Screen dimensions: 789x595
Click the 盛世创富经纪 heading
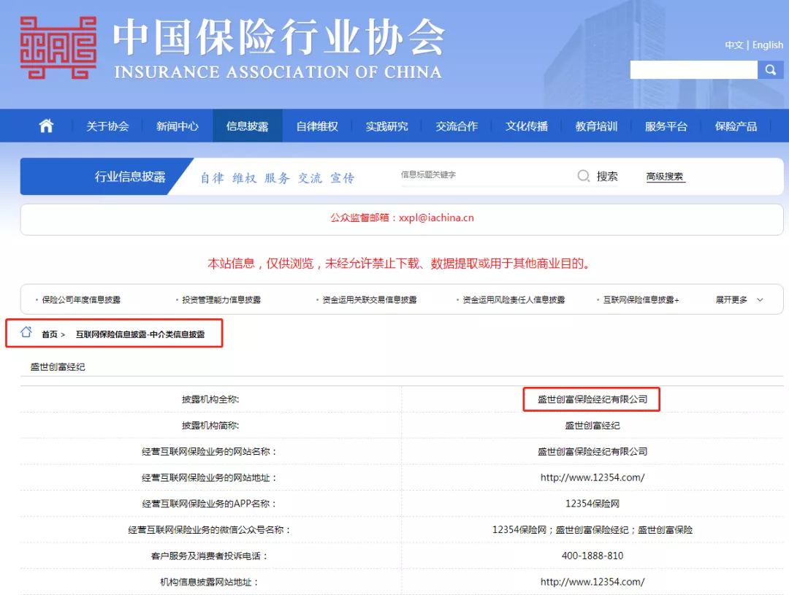[x=58, y=367]
